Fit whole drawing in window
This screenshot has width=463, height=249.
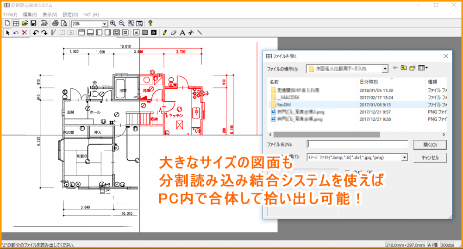[x=139, y=23]
